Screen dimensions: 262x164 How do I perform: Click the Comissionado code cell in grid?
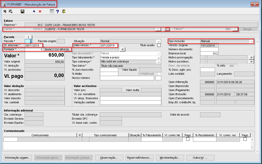[x=10, y=139]
